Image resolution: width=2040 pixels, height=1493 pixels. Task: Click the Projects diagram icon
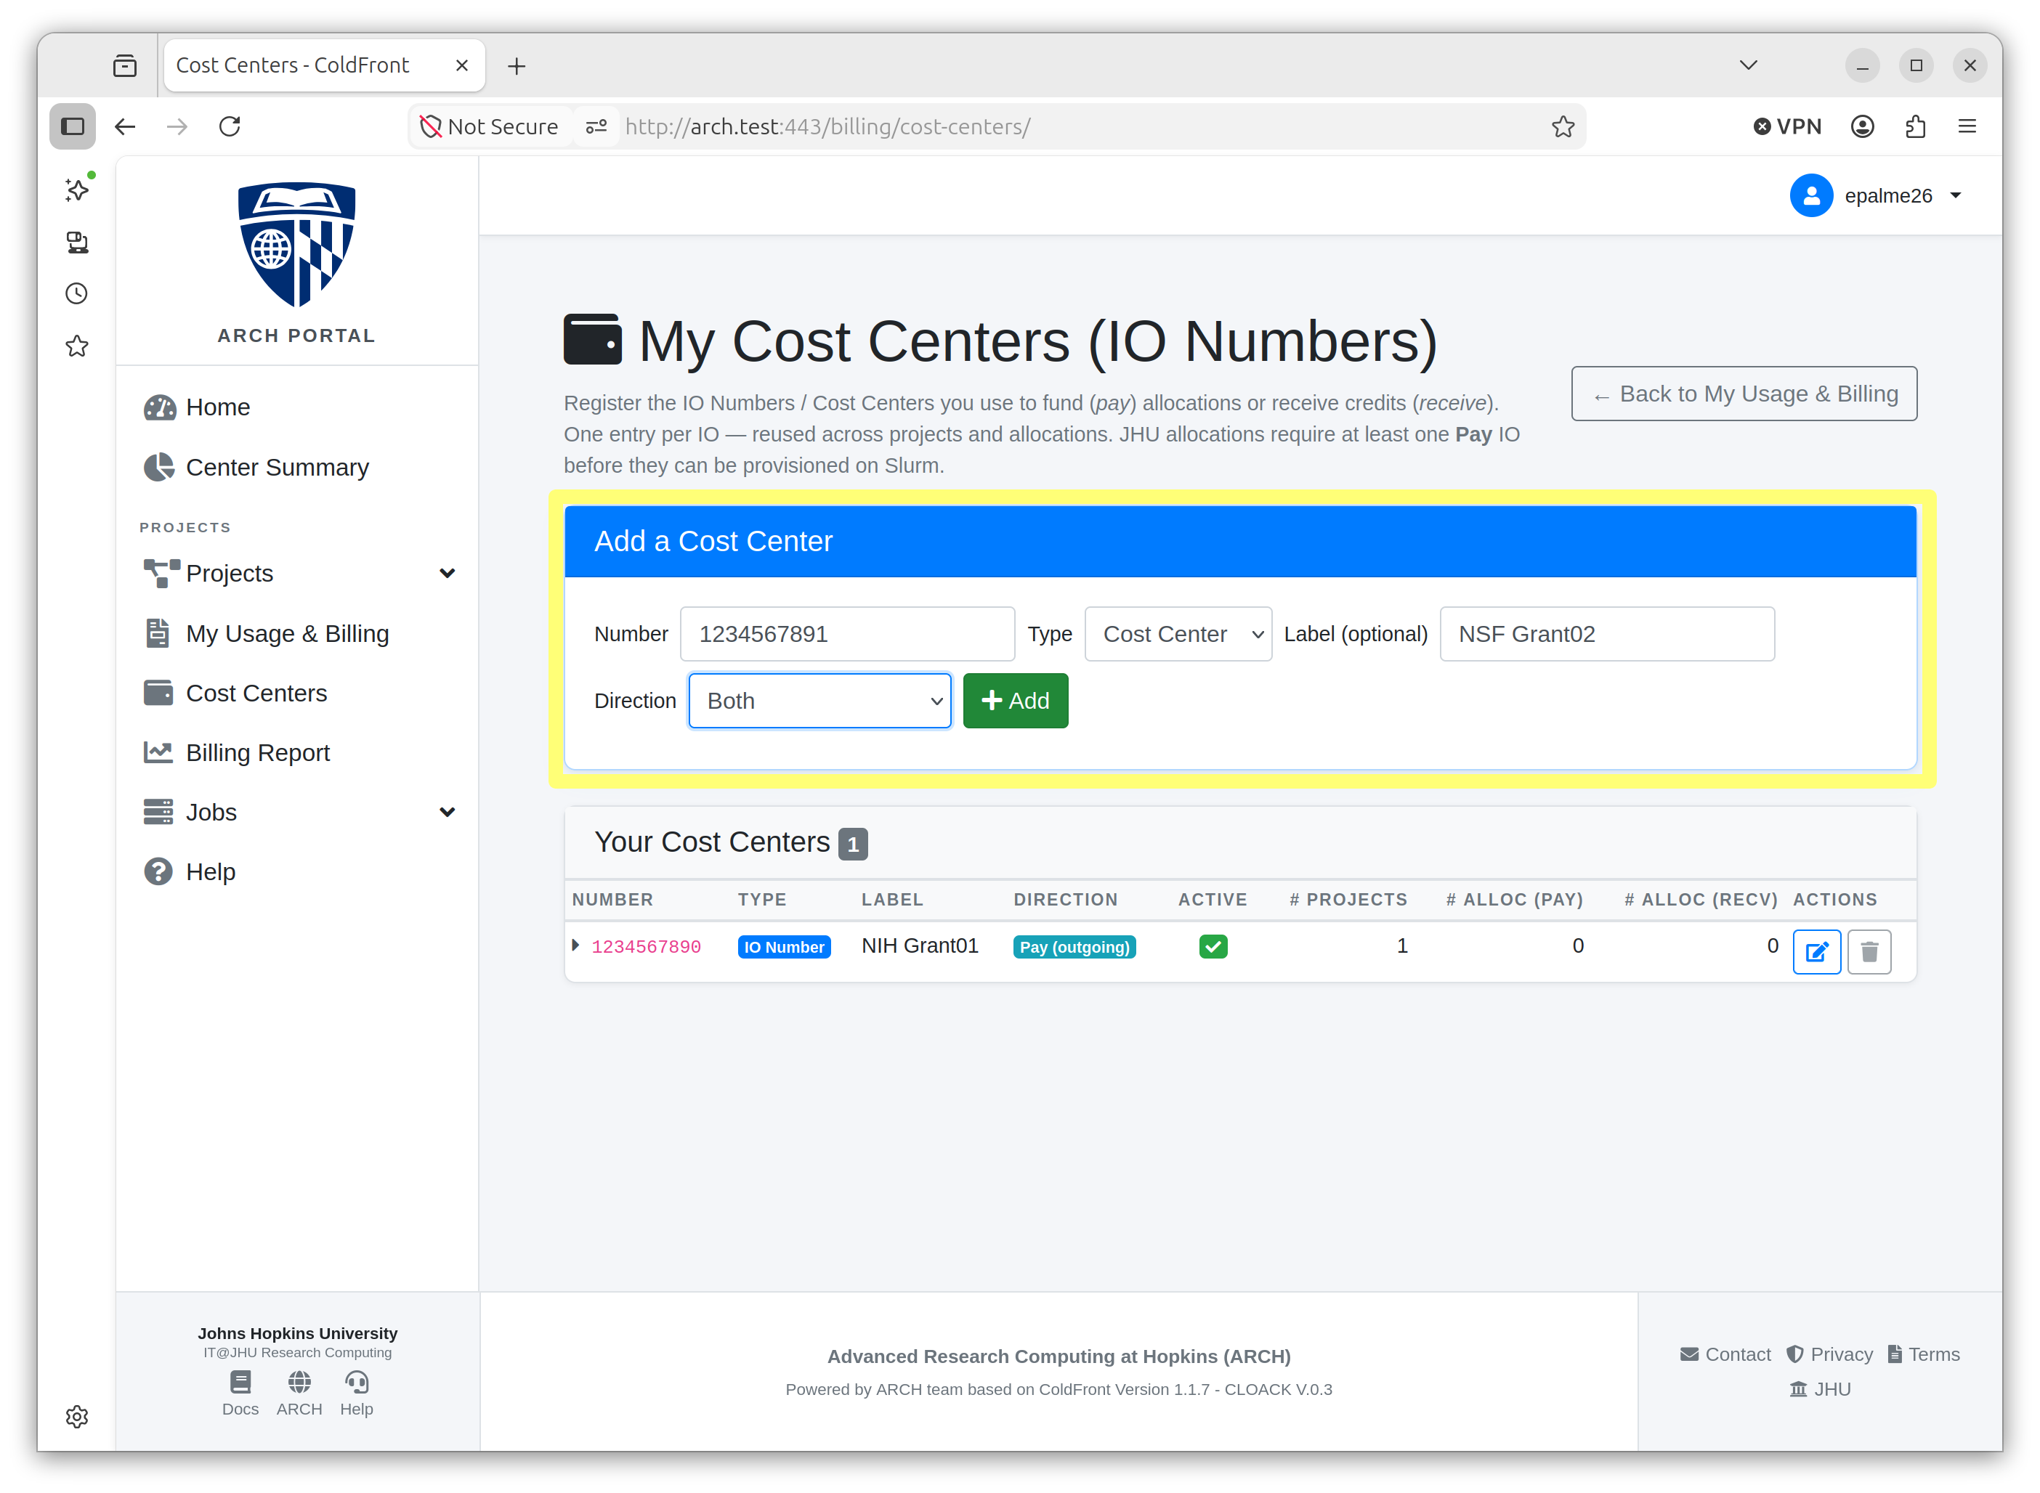pyautogui.click(x=161, y=573)
